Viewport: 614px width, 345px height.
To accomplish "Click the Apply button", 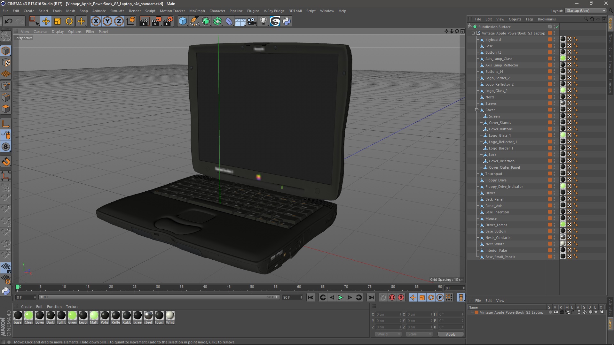I will coord(451,334).
